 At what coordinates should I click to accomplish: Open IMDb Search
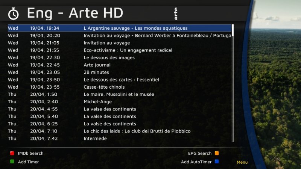click(30, 153)
